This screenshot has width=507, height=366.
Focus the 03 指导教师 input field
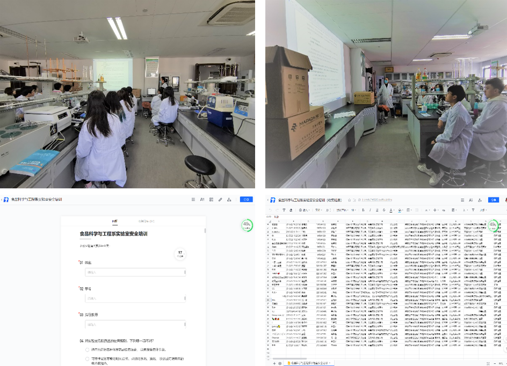[135, 324]
